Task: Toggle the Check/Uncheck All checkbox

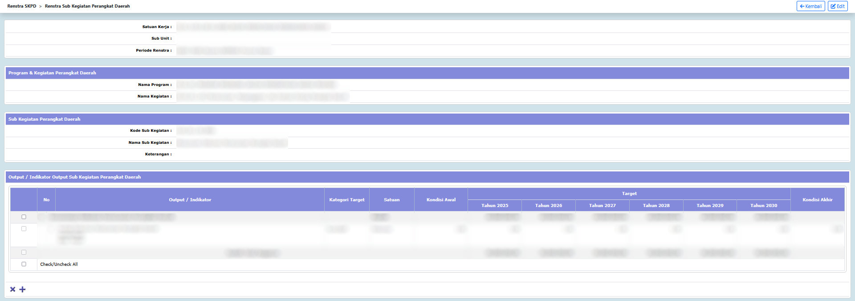Action: click(x=24, y=264)
